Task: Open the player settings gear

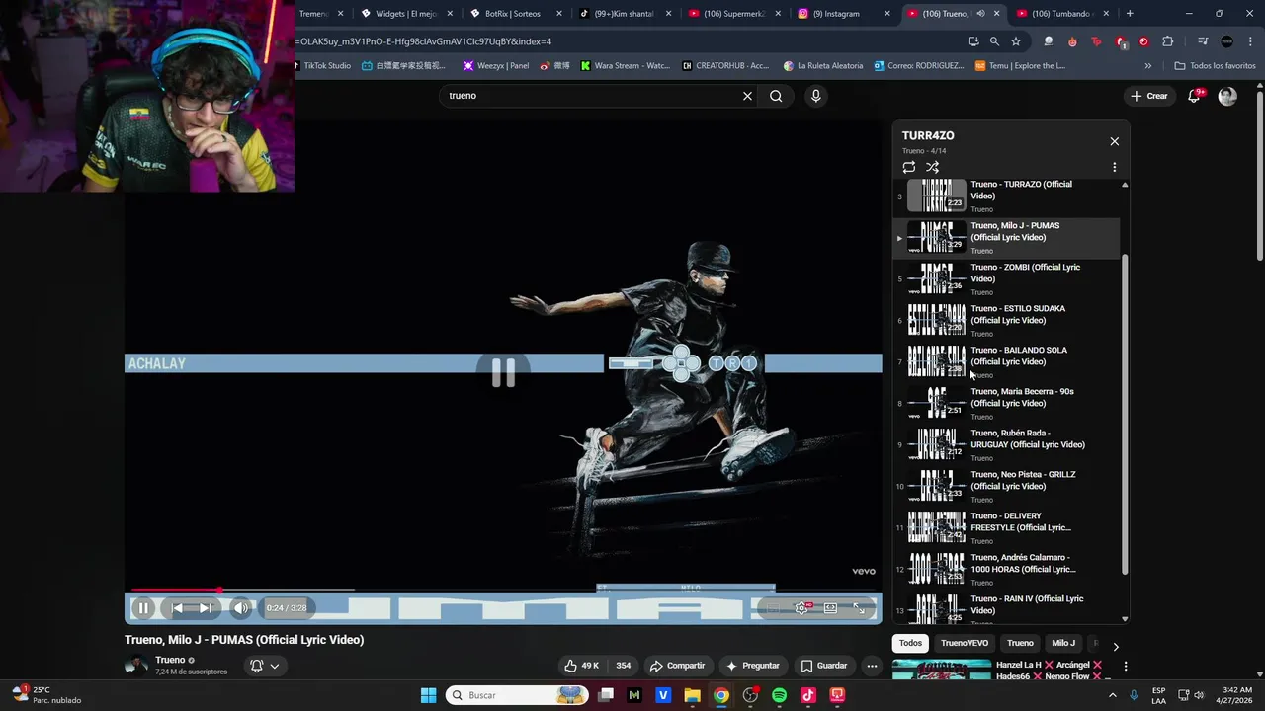Action: [x=801, y=608]
